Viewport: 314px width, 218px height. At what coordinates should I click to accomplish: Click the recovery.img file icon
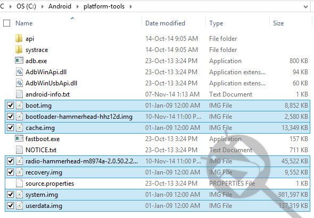19,172
